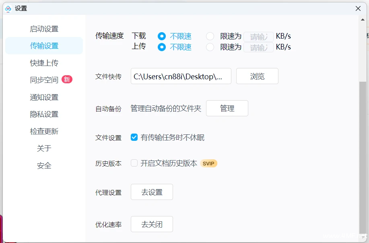Select 不限速 for upload speed
Viewport: 369px width, 243px height.
(x=162, y=47)
